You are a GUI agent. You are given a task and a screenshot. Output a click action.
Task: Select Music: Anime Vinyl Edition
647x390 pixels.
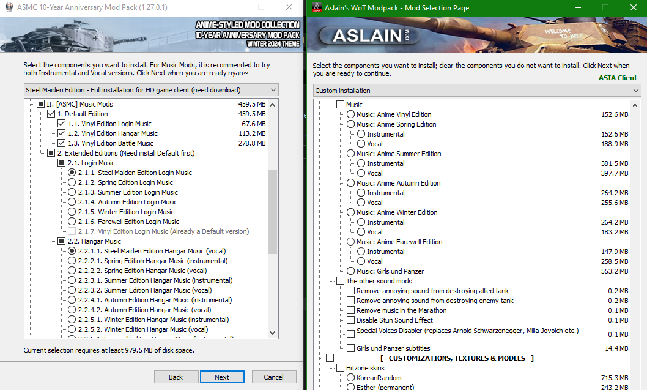click(x=351, y=114)
